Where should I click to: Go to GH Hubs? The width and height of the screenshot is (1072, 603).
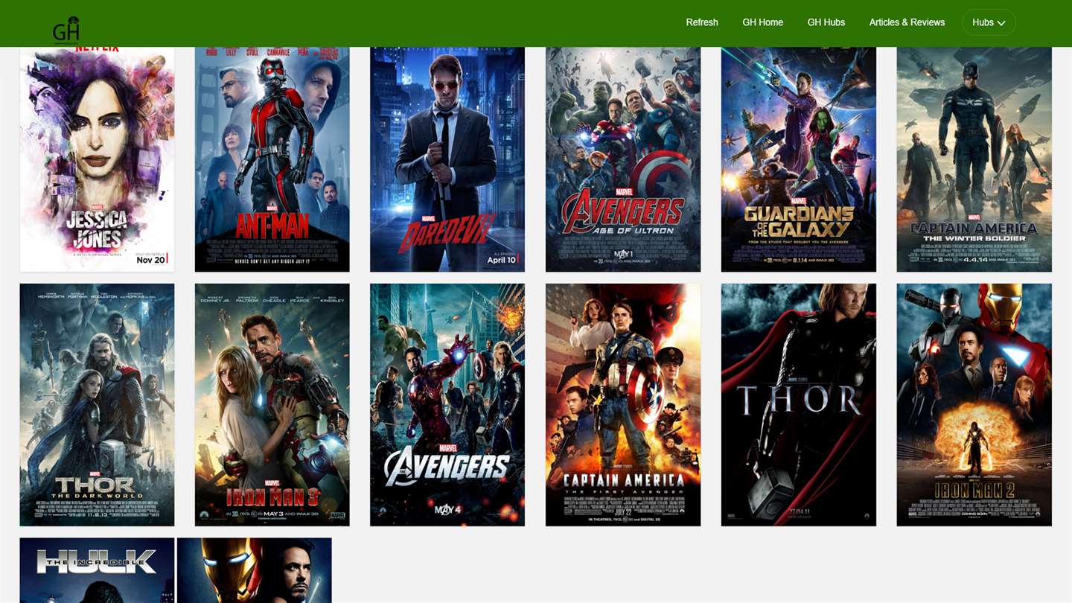pyautogui.click(x=826, y=22)
